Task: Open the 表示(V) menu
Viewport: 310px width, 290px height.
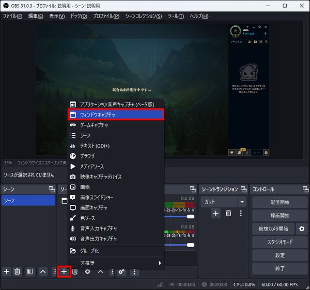Action: pos(57,16)
